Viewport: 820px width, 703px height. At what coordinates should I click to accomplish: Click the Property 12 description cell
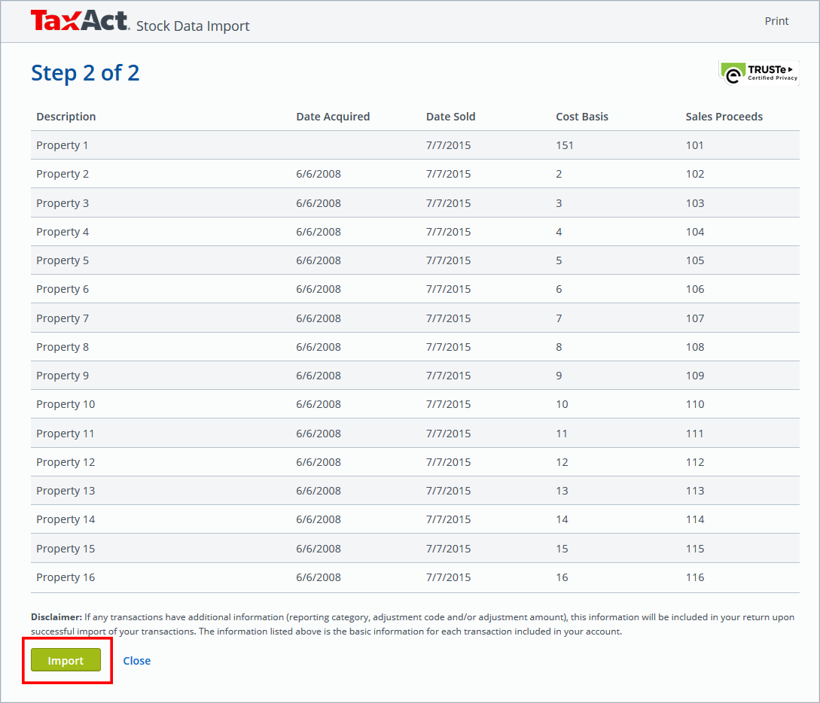pos(66,463)
